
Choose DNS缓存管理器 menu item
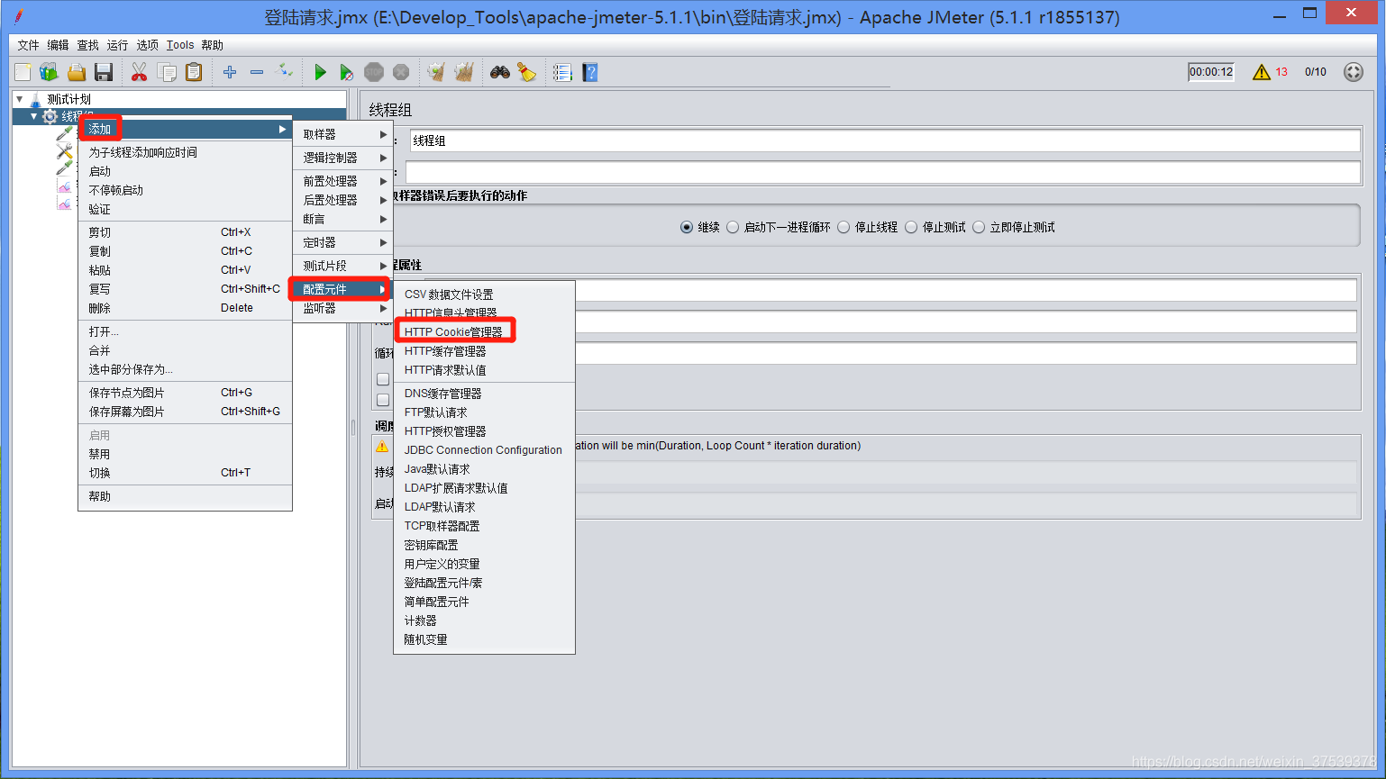[x=485, y=394]
